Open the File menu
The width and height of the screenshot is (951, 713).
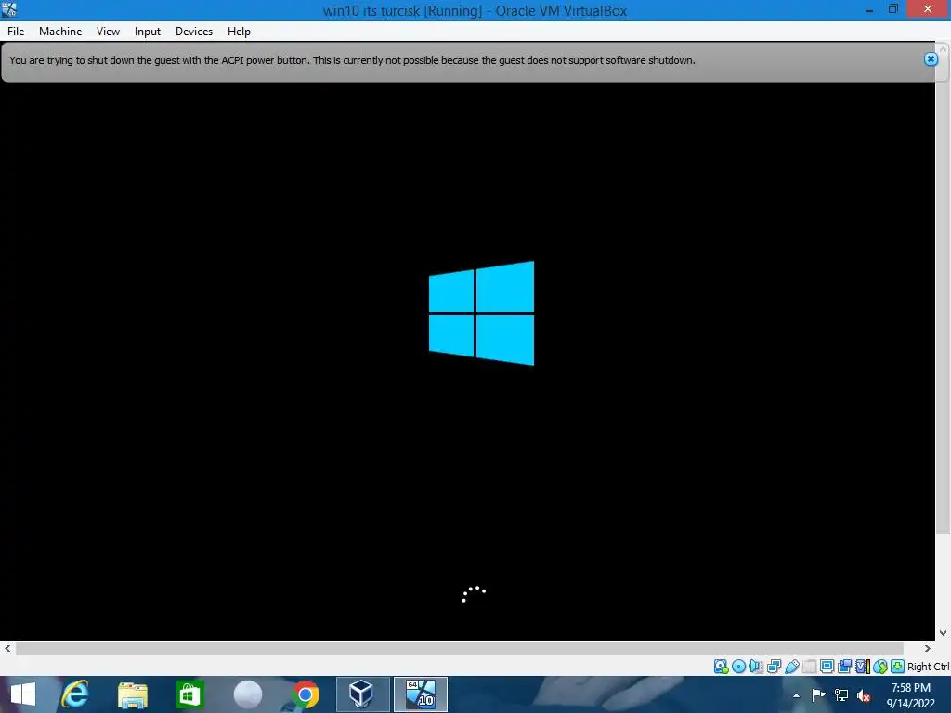(16, 32)
